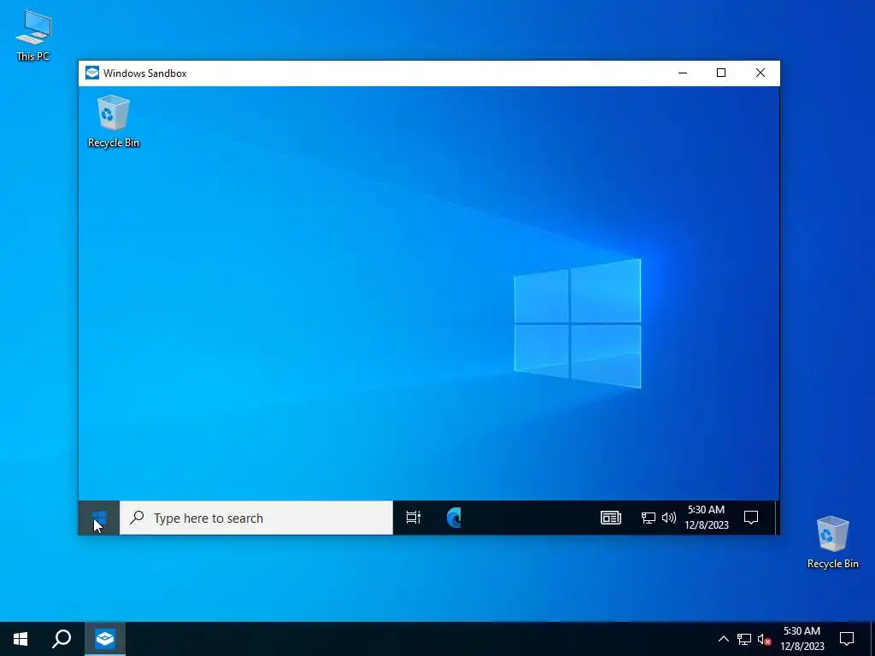Select the This PC desktop icon

33,36
